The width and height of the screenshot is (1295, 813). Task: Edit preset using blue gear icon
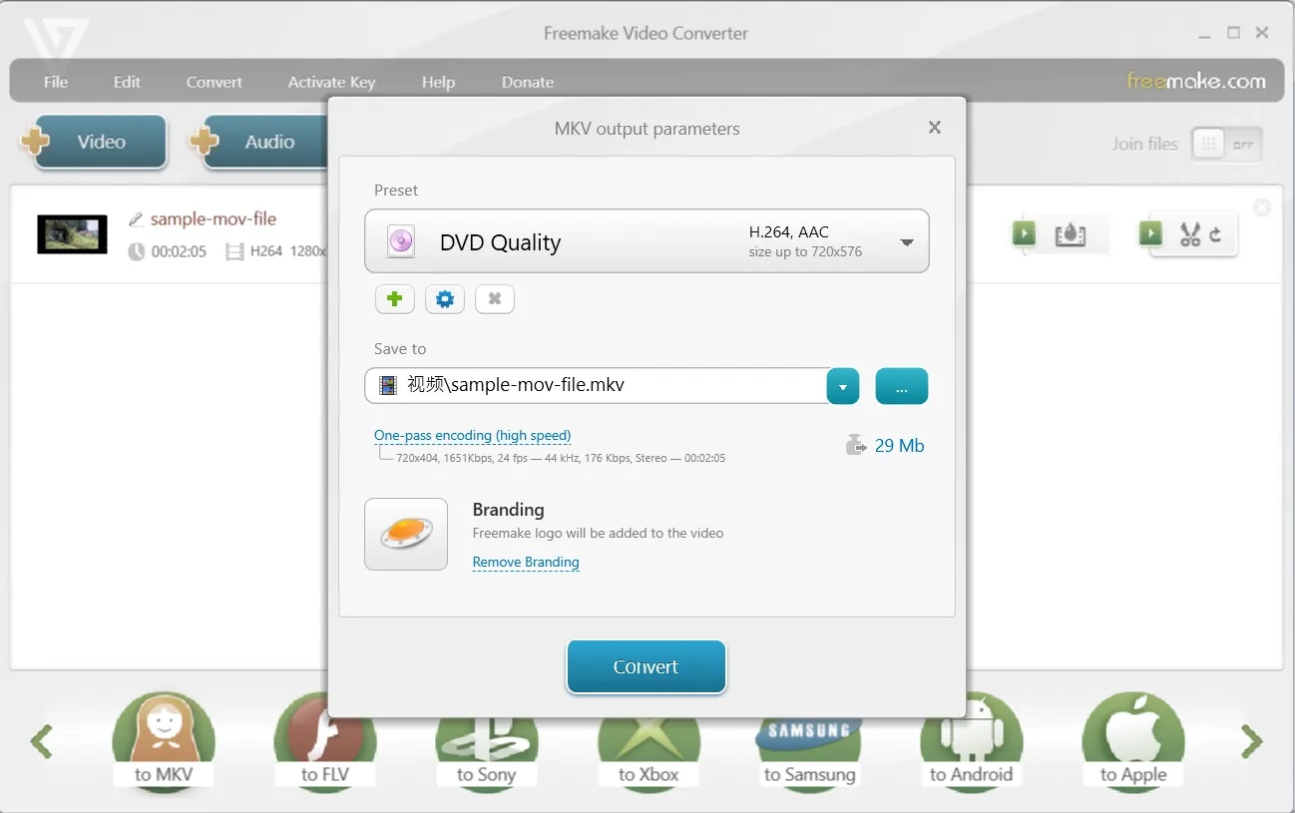445,299
